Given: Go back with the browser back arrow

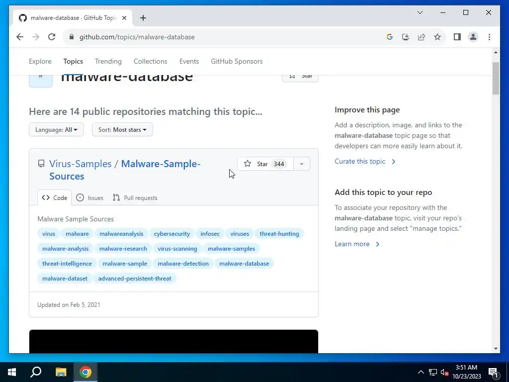Looking at the screenshot, I should (20, 37).
